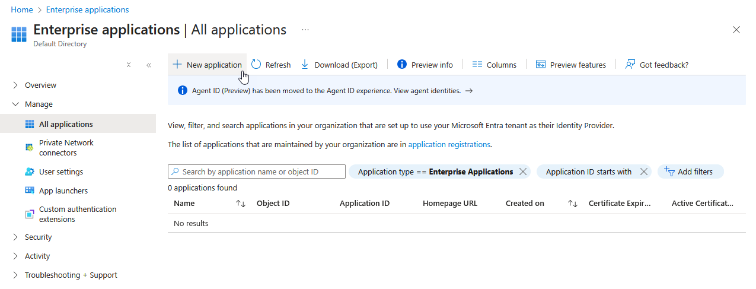Open the Application ID starts with filter

(x=589, y=172)
